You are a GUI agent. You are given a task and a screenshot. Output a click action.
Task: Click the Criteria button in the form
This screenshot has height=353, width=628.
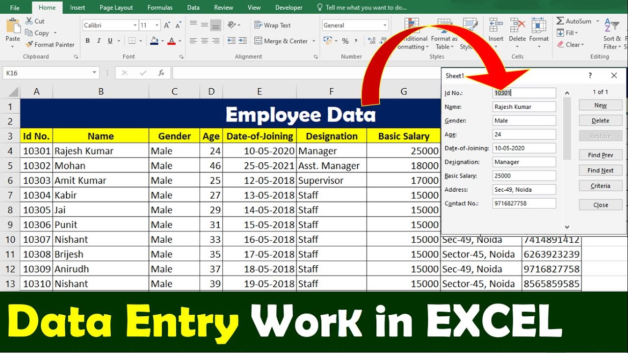[601, 186]
